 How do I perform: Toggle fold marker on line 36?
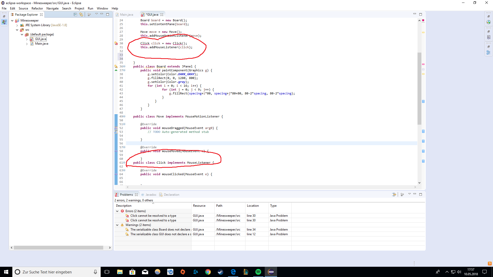(x=124, y=66)
